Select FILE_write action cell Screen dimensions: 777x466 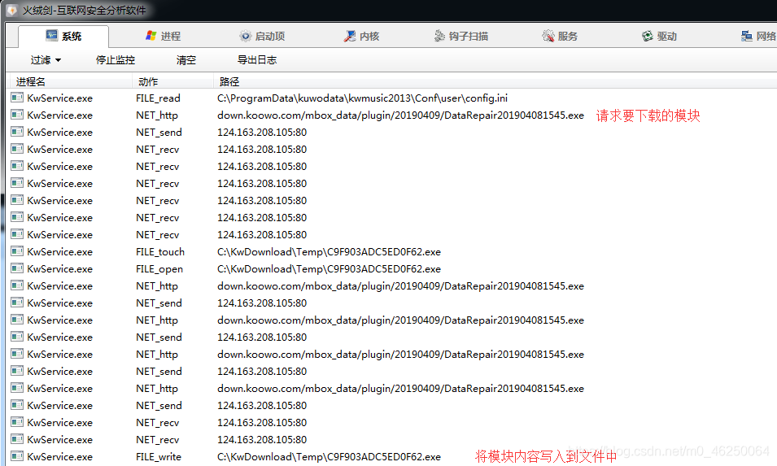pyautogui.click(x=159, y=456)
